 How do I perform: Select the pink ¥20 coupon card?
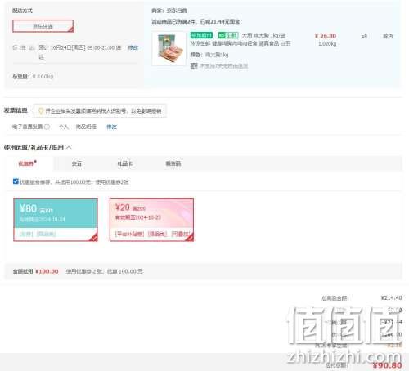pyautogui.click(x=151, y=220)
